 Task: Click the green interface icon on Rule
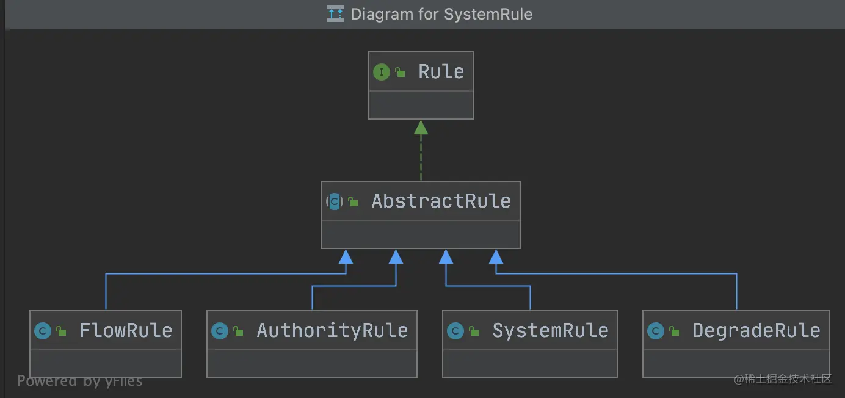(x=382, y=72)
